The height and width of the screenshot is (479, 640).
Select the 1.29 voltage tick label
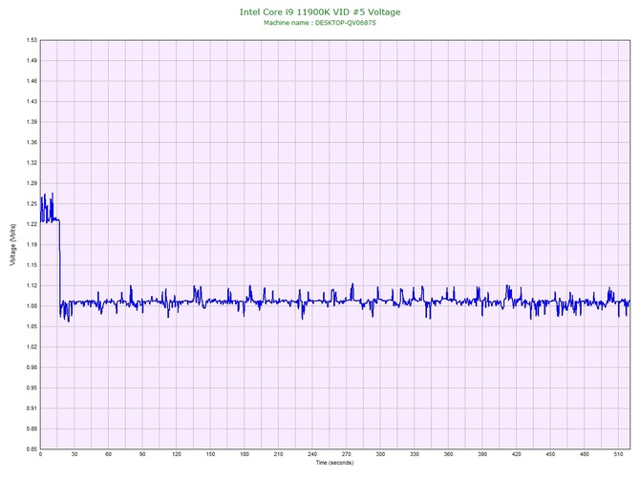(x=32, y=183)
